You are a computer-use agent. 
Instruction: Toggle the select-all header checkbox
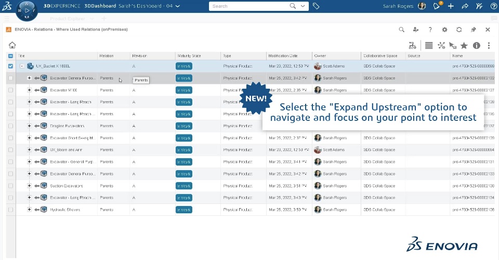pyautogui.click(x=10, y=56)
